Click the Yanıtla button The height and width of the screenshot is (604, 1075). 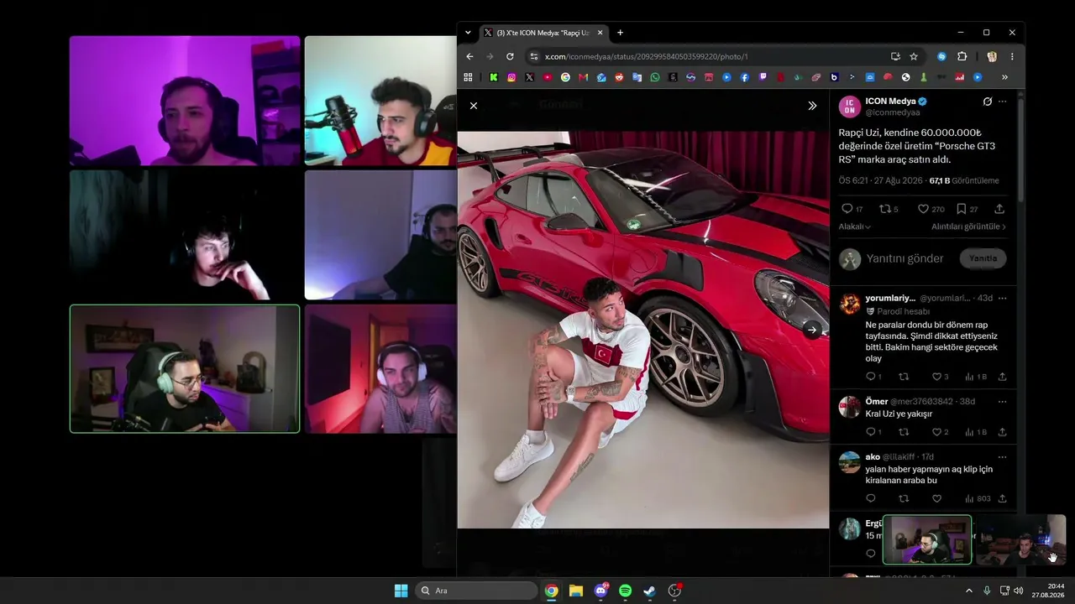coord(983,258)
